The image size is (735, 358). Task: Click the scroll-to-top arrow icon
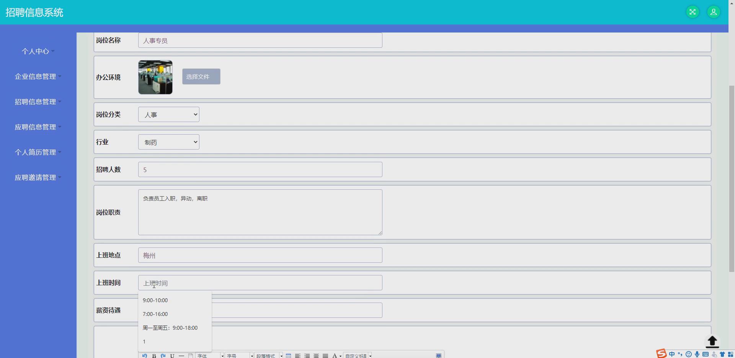(712, 342)
